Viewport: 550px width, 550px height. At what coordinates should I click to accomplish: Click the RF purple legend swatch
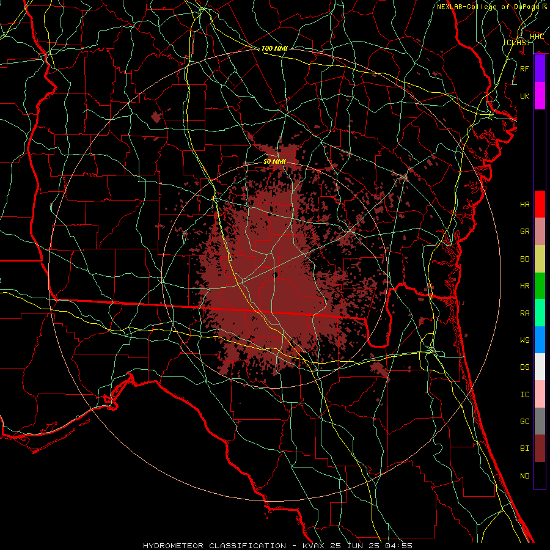(x=540, y=68)
